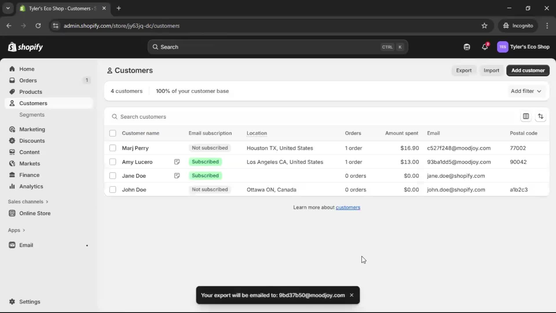
Task: Follow the customers help link
Action: tap(348, 208)
